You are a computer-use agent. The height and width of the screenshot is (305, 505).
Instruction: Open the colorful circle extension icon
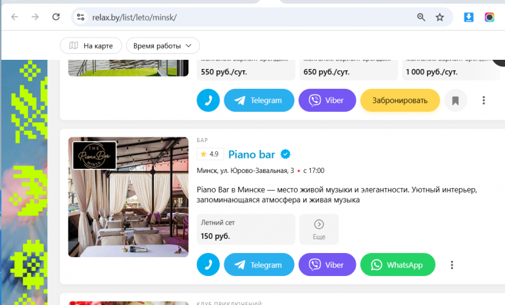[x=489, y=17]
